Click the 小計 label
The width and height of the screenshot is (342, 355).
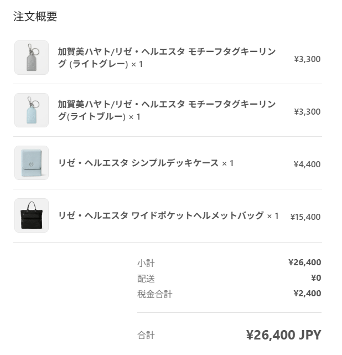tap(146, 263)
